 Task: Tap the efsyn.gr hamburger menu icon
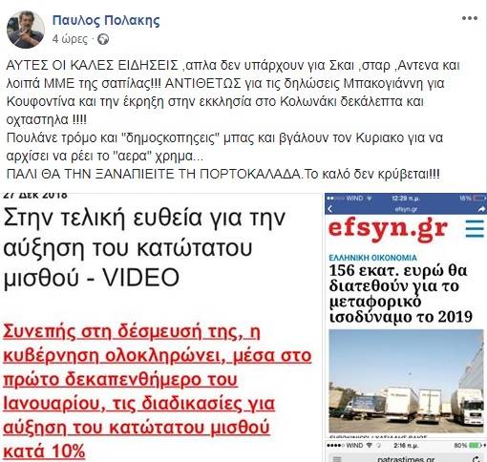click(x=475, y=229)
